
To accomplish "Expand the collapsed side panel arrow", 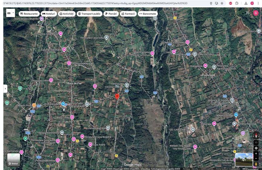I will (5, 89).
